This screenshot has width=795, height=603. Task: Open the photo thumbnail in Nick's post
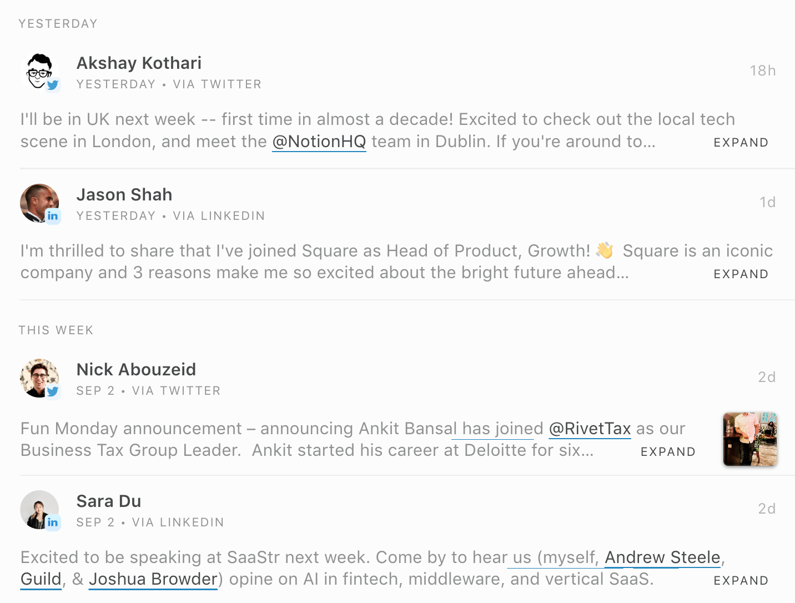[x=749, y=439]
